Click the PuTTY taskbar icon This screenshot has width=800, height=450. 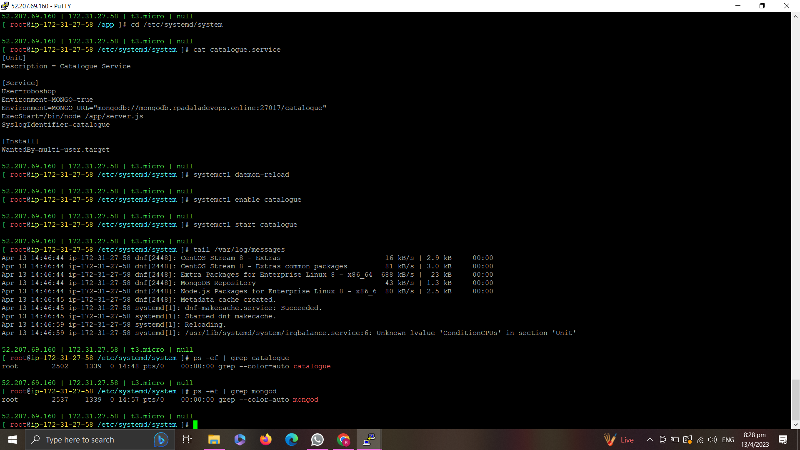click(x=369, y=440)
